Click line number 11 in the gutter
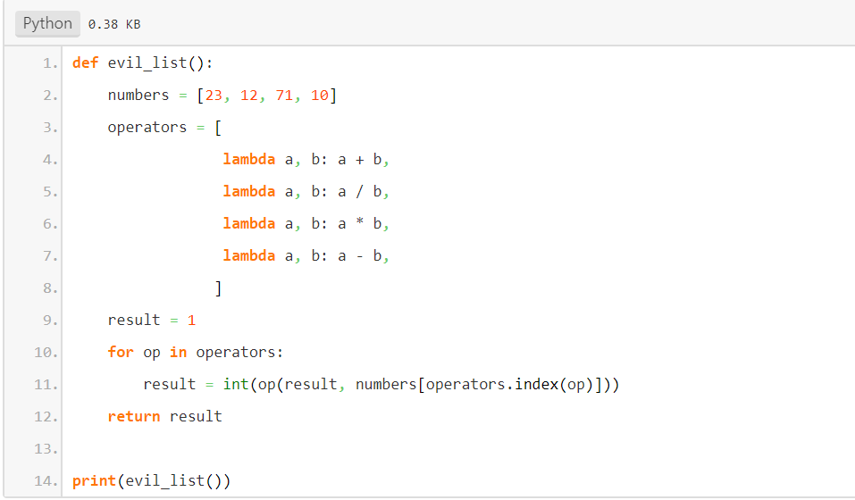This screenshot has height=500, width=855. click(46, 385)
